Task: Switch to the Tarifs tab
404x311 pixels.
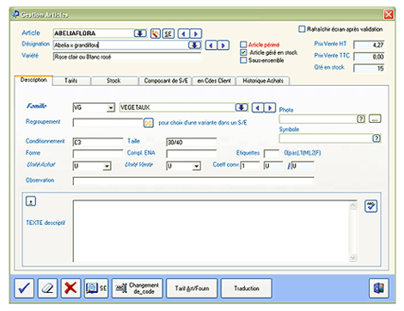Action: click(x=71, y=81)
